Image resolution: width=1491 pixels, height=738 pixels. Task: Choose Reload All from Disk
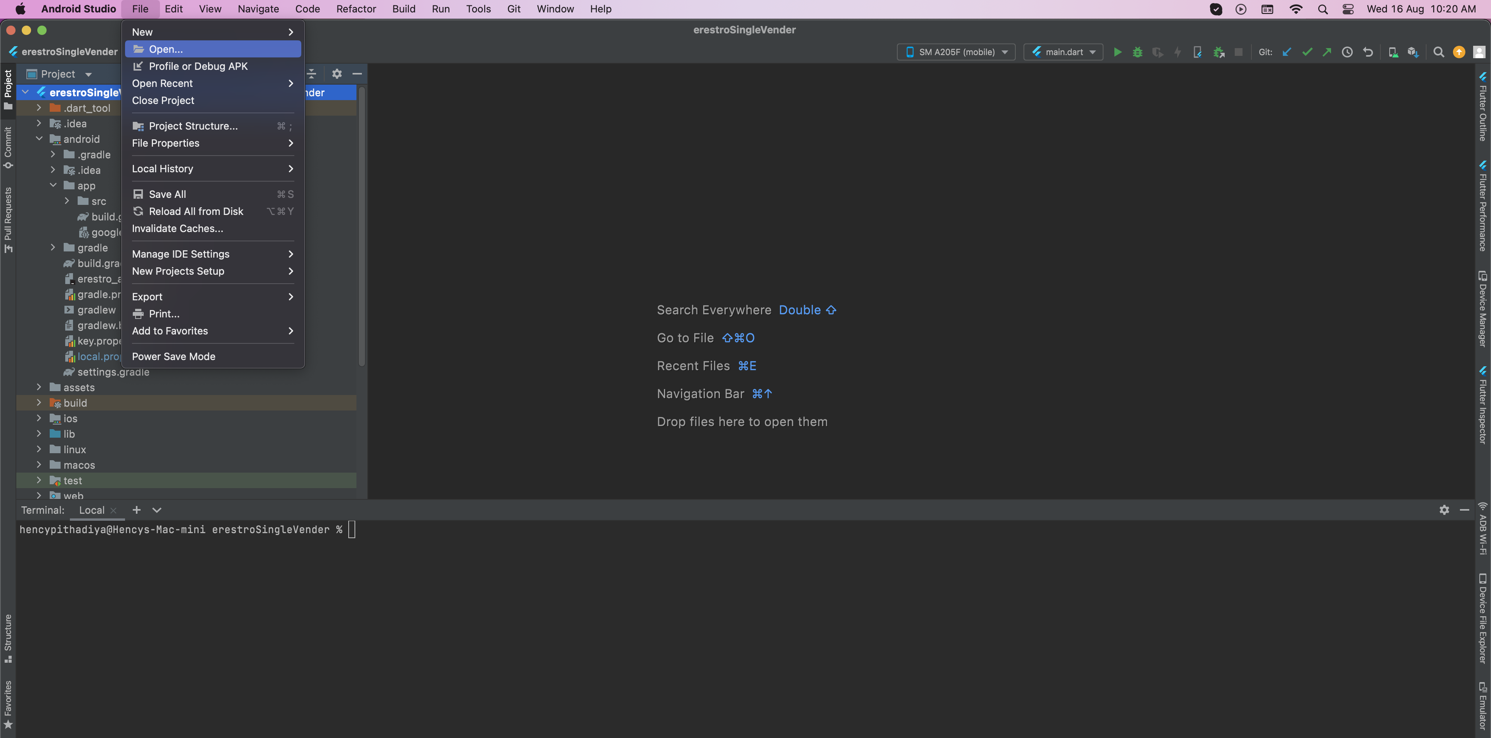point(213,211)
